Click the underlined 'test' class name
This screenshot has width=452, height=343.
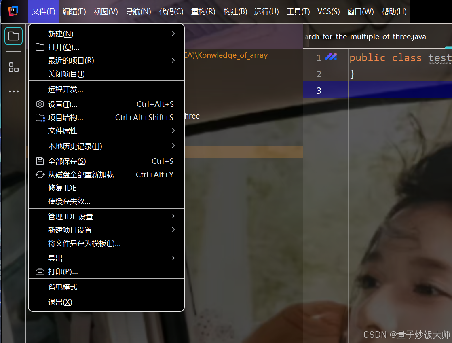(x=440, y=58)
